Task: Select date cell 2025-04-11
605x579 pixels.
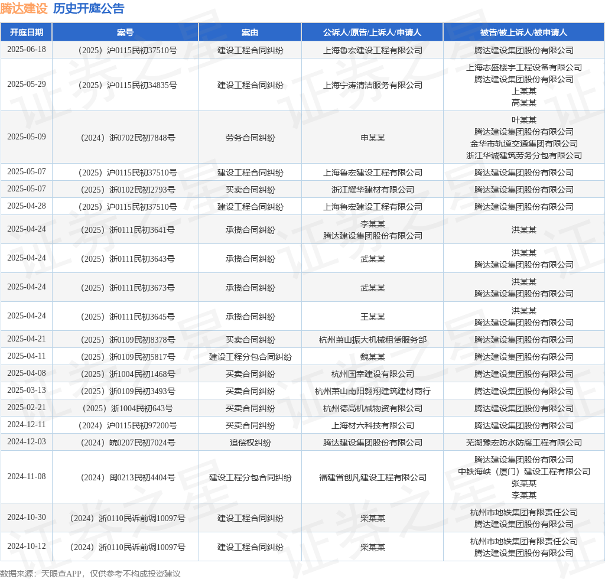Action: click(x=26, y=356)
